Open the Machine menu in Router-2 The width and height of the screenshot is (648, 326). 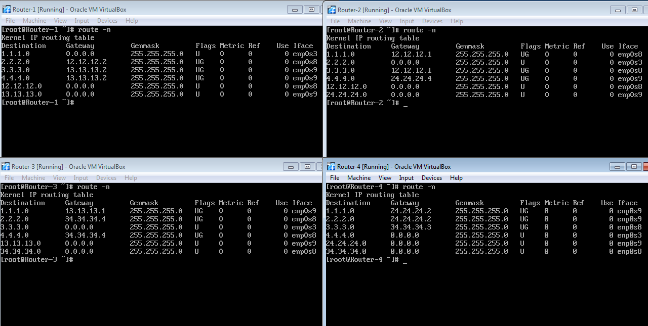pos(359,21)
